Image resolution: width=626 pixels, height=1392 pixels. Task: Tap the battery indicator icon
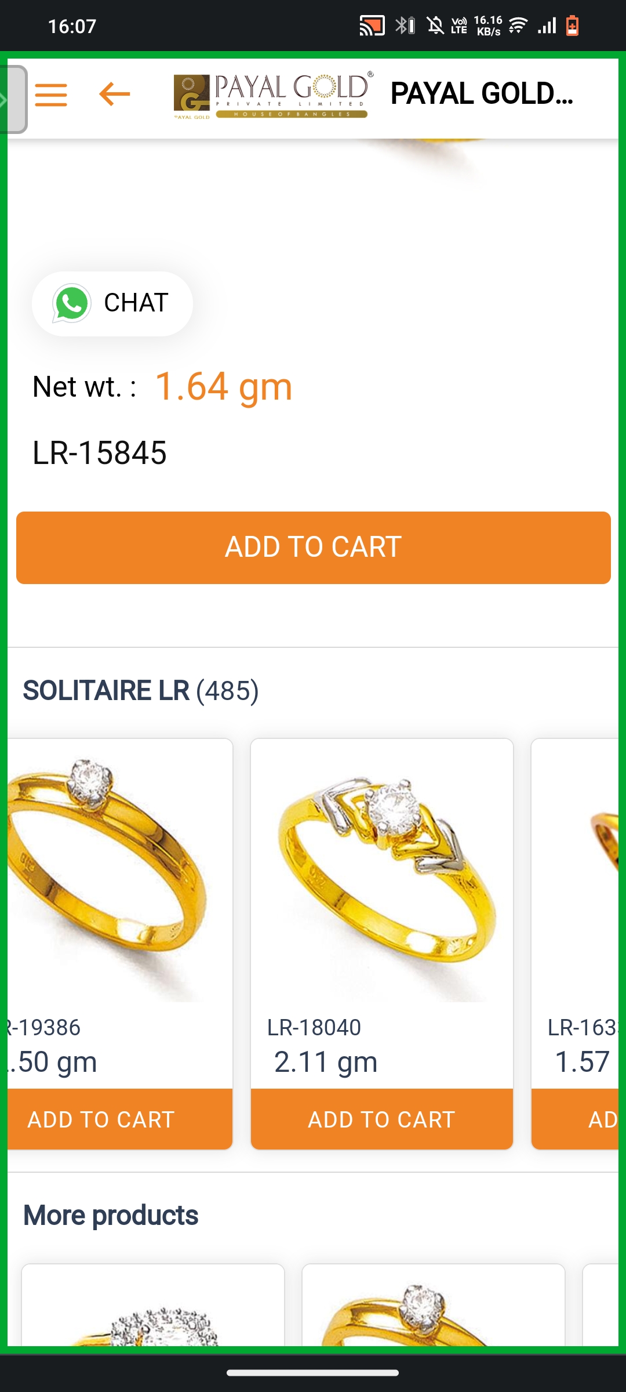(572, 26)
